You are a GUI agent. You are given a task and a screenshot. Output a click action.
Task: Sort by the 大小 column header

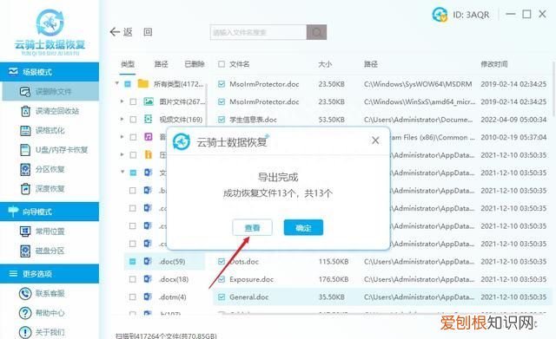tap(325, 64)
